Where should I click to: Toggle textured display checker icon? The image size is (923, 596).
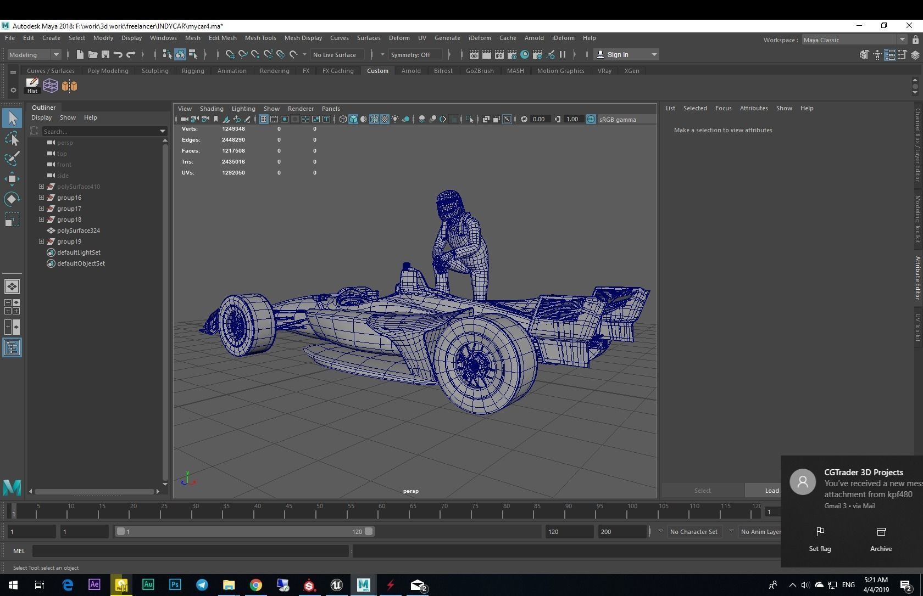[385, 119]
